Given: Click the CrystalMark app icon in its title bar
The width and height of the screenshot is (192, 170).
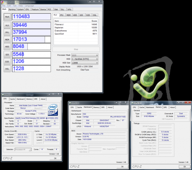Looking at the screenshot, I should [x=2, y=2].
